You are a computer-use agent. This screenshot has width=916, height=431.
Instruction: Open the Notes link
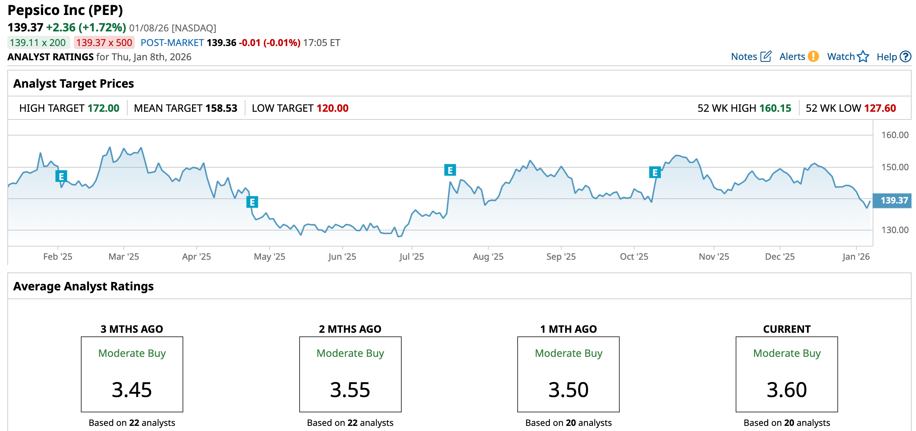tap(744, 57)
